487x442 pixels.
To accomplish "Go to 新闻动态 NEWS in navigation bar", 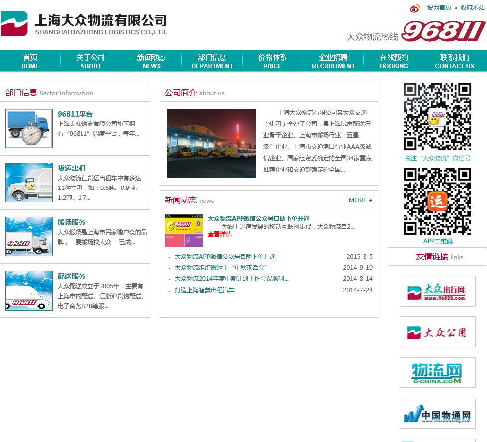I will click(x=151, y=61).
